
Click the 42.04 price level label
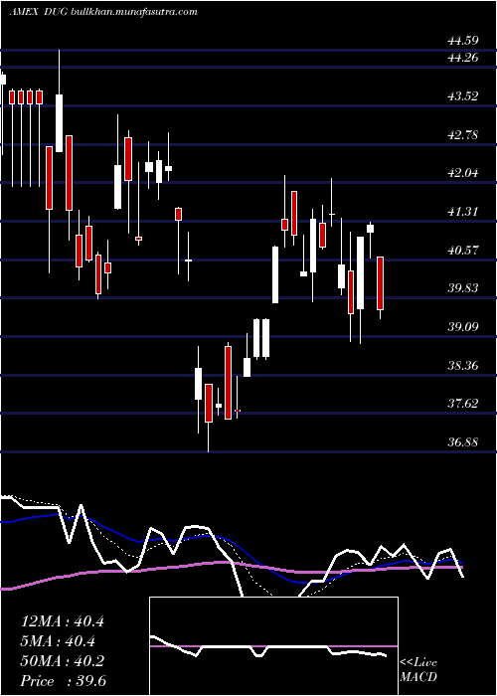[463, 173]
